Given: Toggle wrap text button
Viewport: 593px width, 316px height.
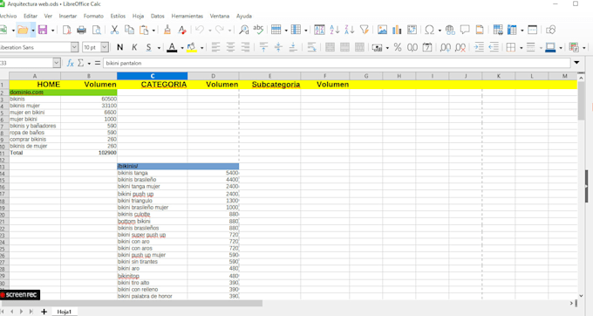Looking at the screenshot, I should (x=311, y=47).
